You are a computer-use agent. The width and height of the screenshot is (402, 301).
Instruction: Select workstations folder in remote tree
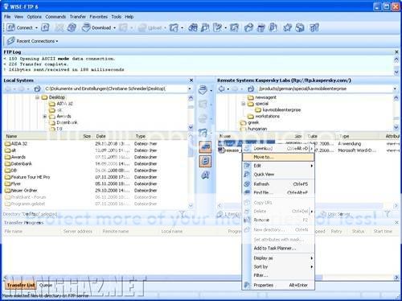point(267,116)
